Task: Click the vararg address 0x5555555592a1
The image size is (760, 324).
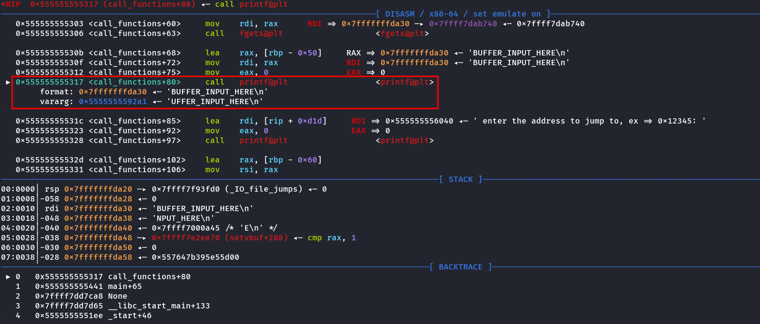Action: tap(112, 102)
